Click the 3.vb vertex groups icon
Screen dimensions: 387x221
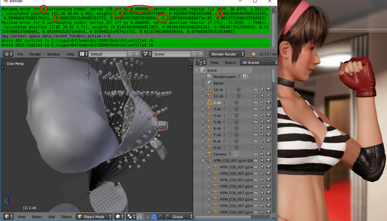tap(237, 109)
